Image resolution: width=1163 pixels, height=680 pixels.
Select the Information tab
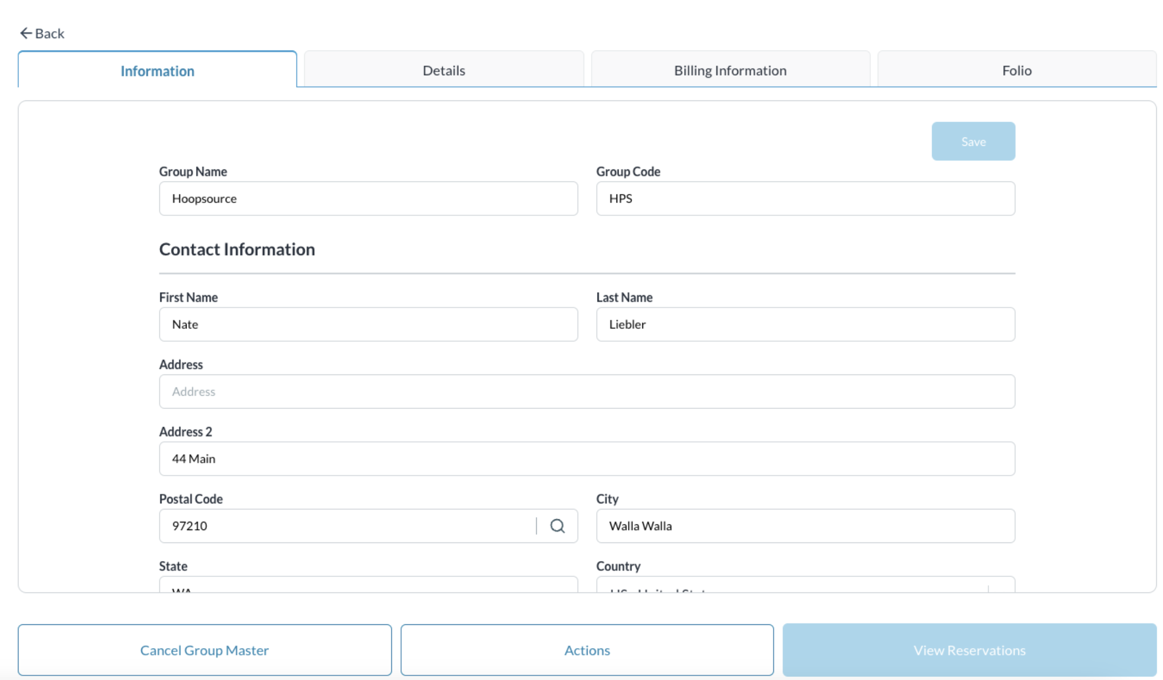click(157, 70)
